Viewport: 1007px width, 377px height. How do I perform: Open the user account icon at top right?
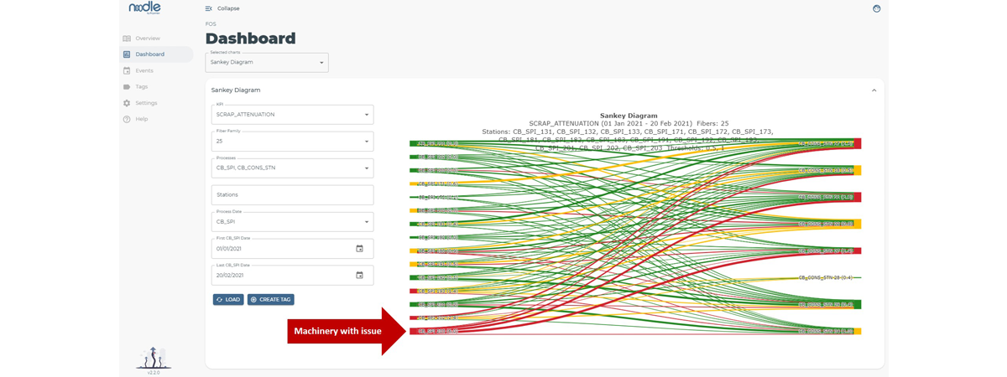pyautogui.click(x=876, y=8)
